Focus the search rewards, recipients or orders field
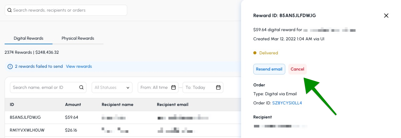Viewport: 401px width, 138px height. click(x=66, y=10)
